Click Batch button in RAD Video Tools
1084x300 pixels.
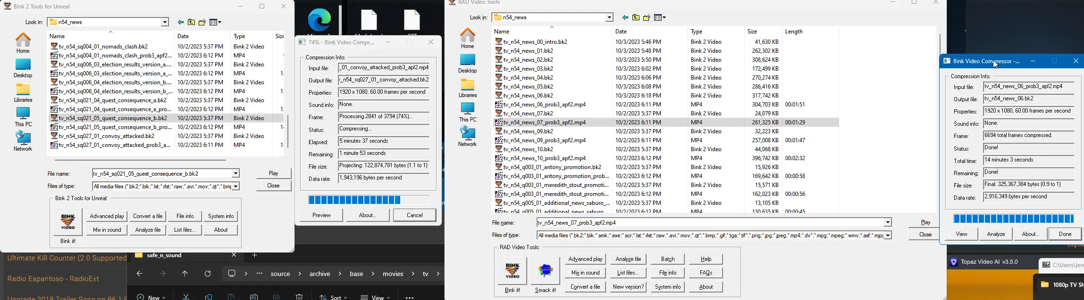pyautogui.click(x=668, y=259)
